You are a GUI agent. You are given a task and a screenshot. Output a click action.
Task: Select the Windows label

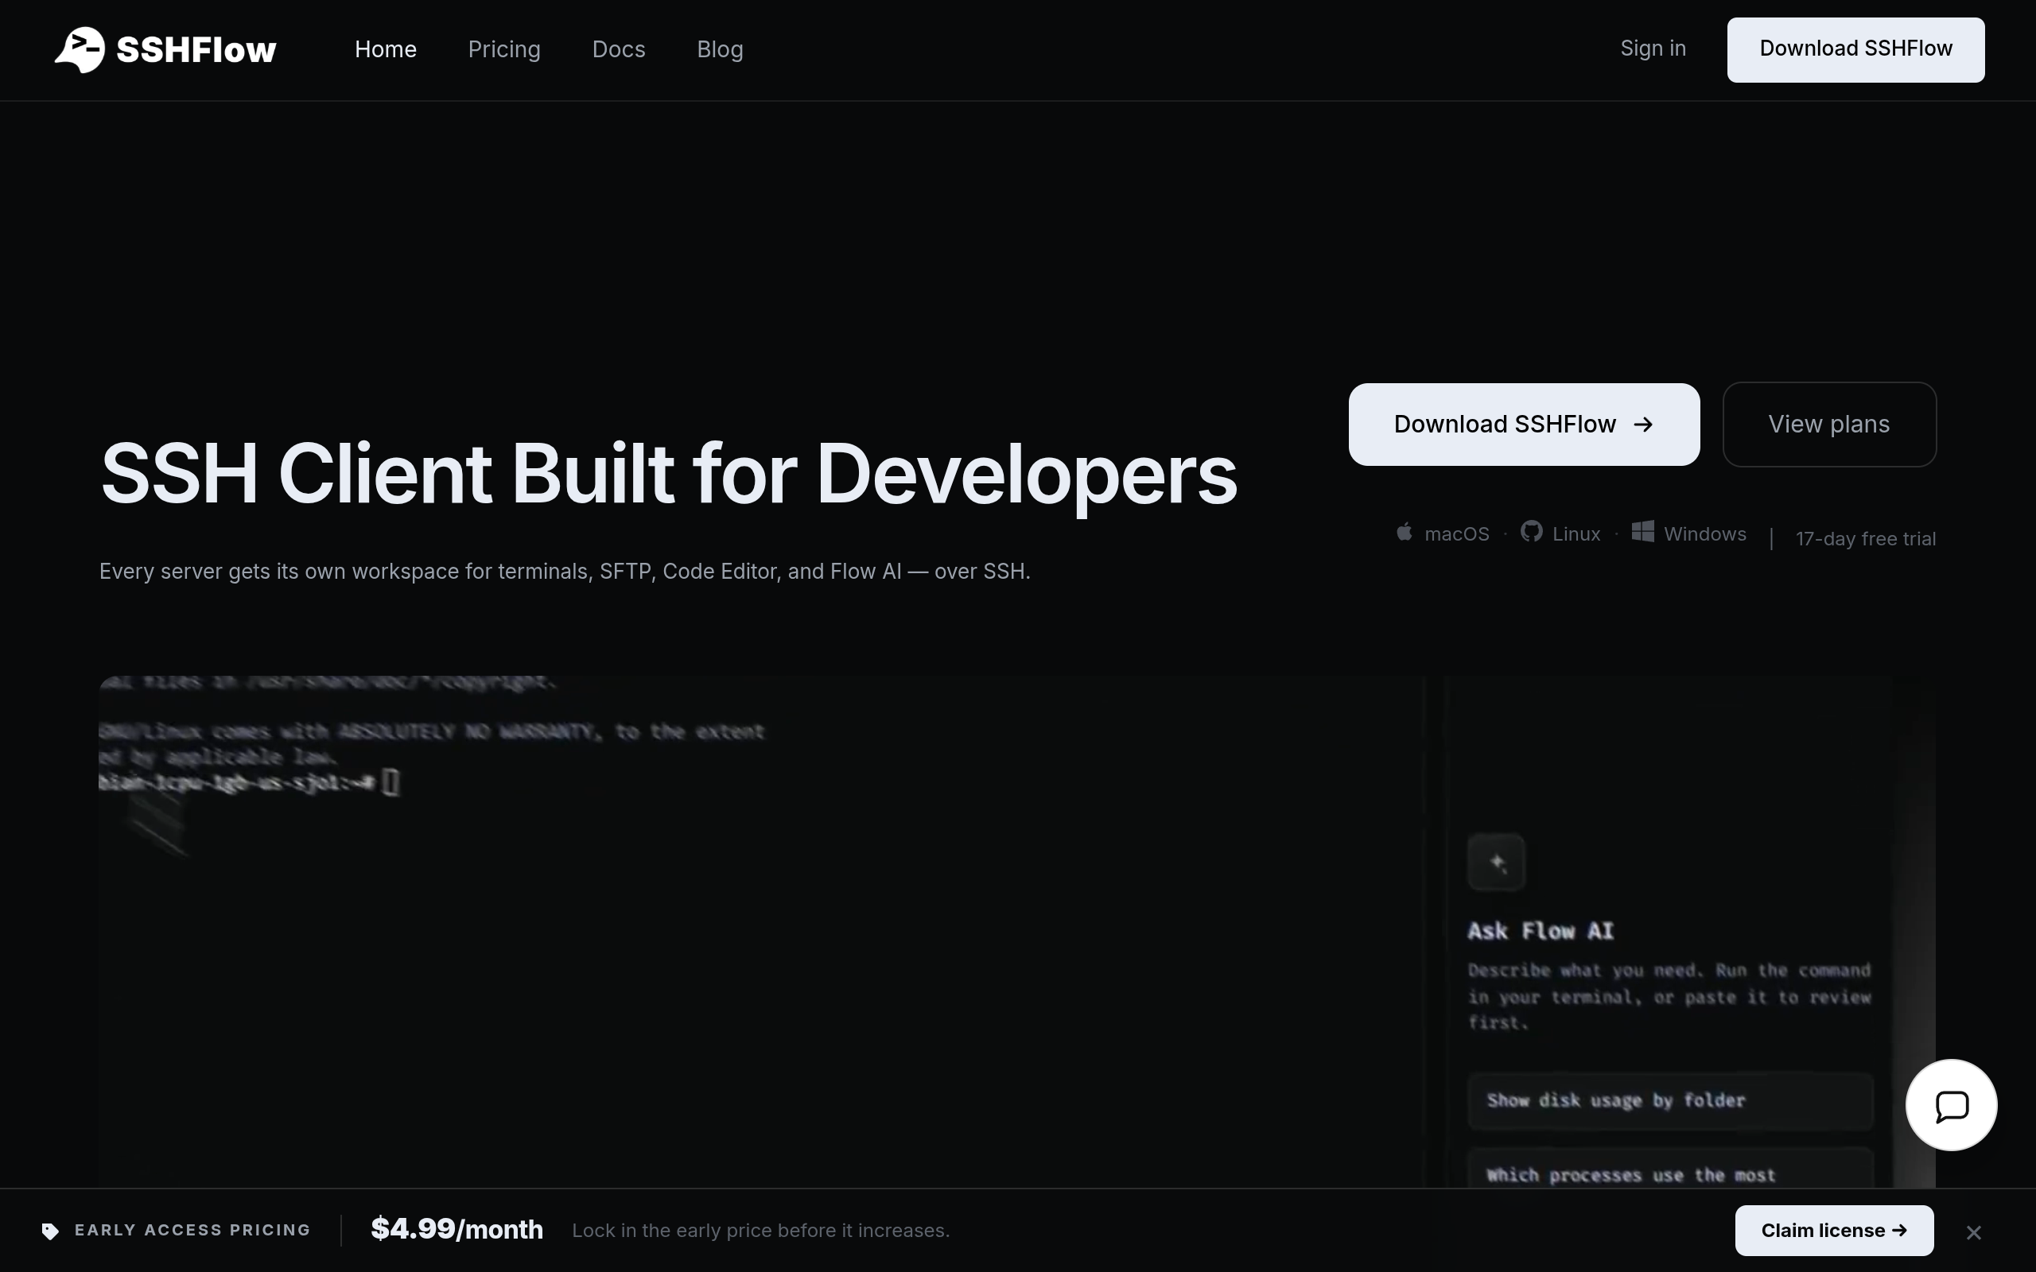(x=1704, y=534)
